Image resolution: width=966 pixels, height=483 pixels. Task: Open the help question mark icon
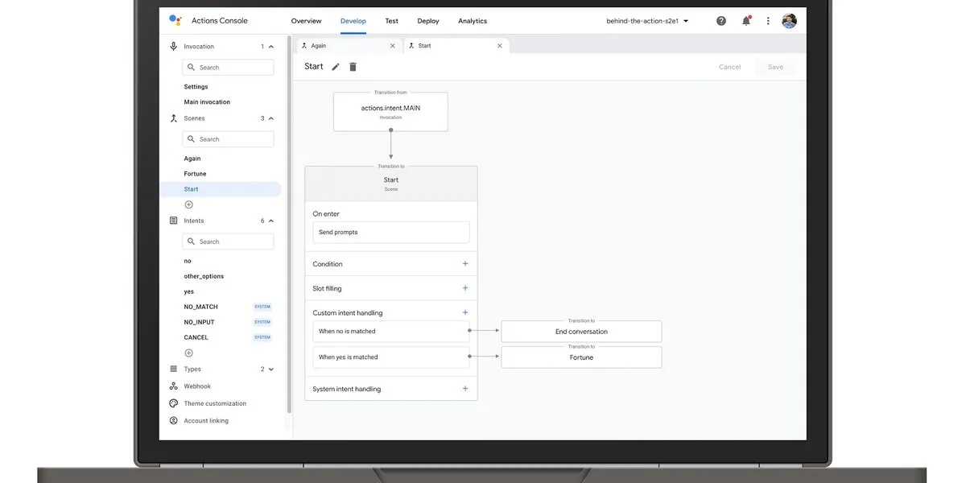(721, 21)
